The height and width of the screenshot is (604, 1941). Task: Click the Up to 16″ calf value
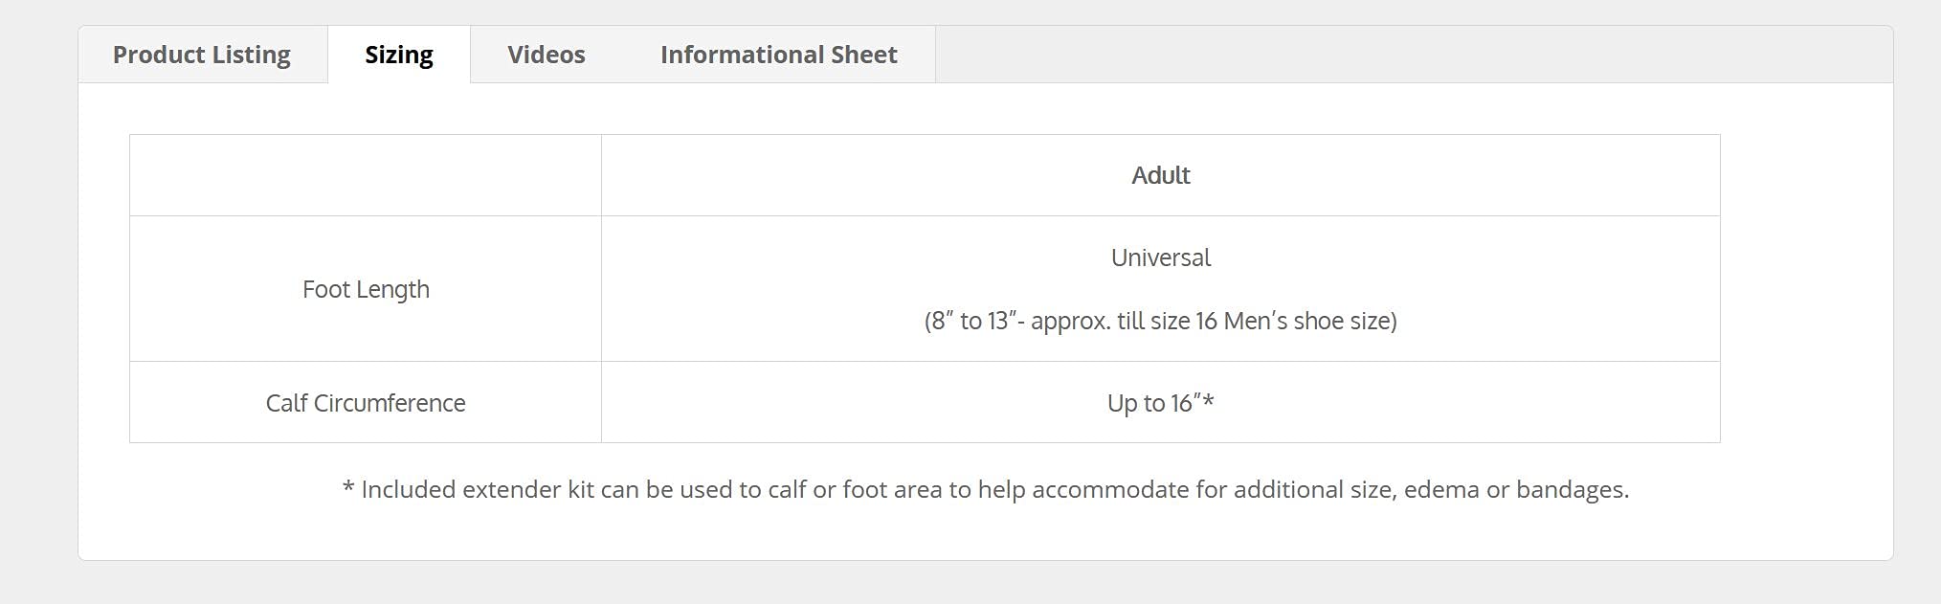point(1160,403)
